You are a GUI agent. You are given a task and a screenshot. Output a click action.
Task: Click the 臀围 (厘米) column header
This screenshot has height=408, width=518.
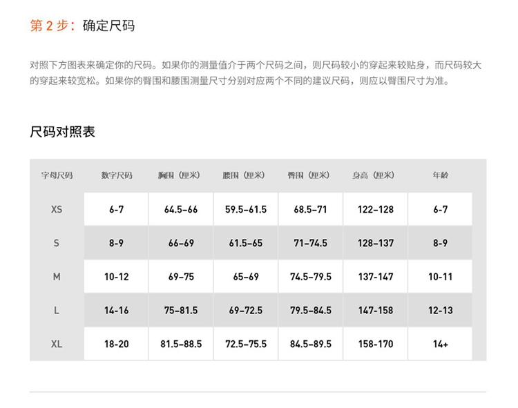point(310,175)
